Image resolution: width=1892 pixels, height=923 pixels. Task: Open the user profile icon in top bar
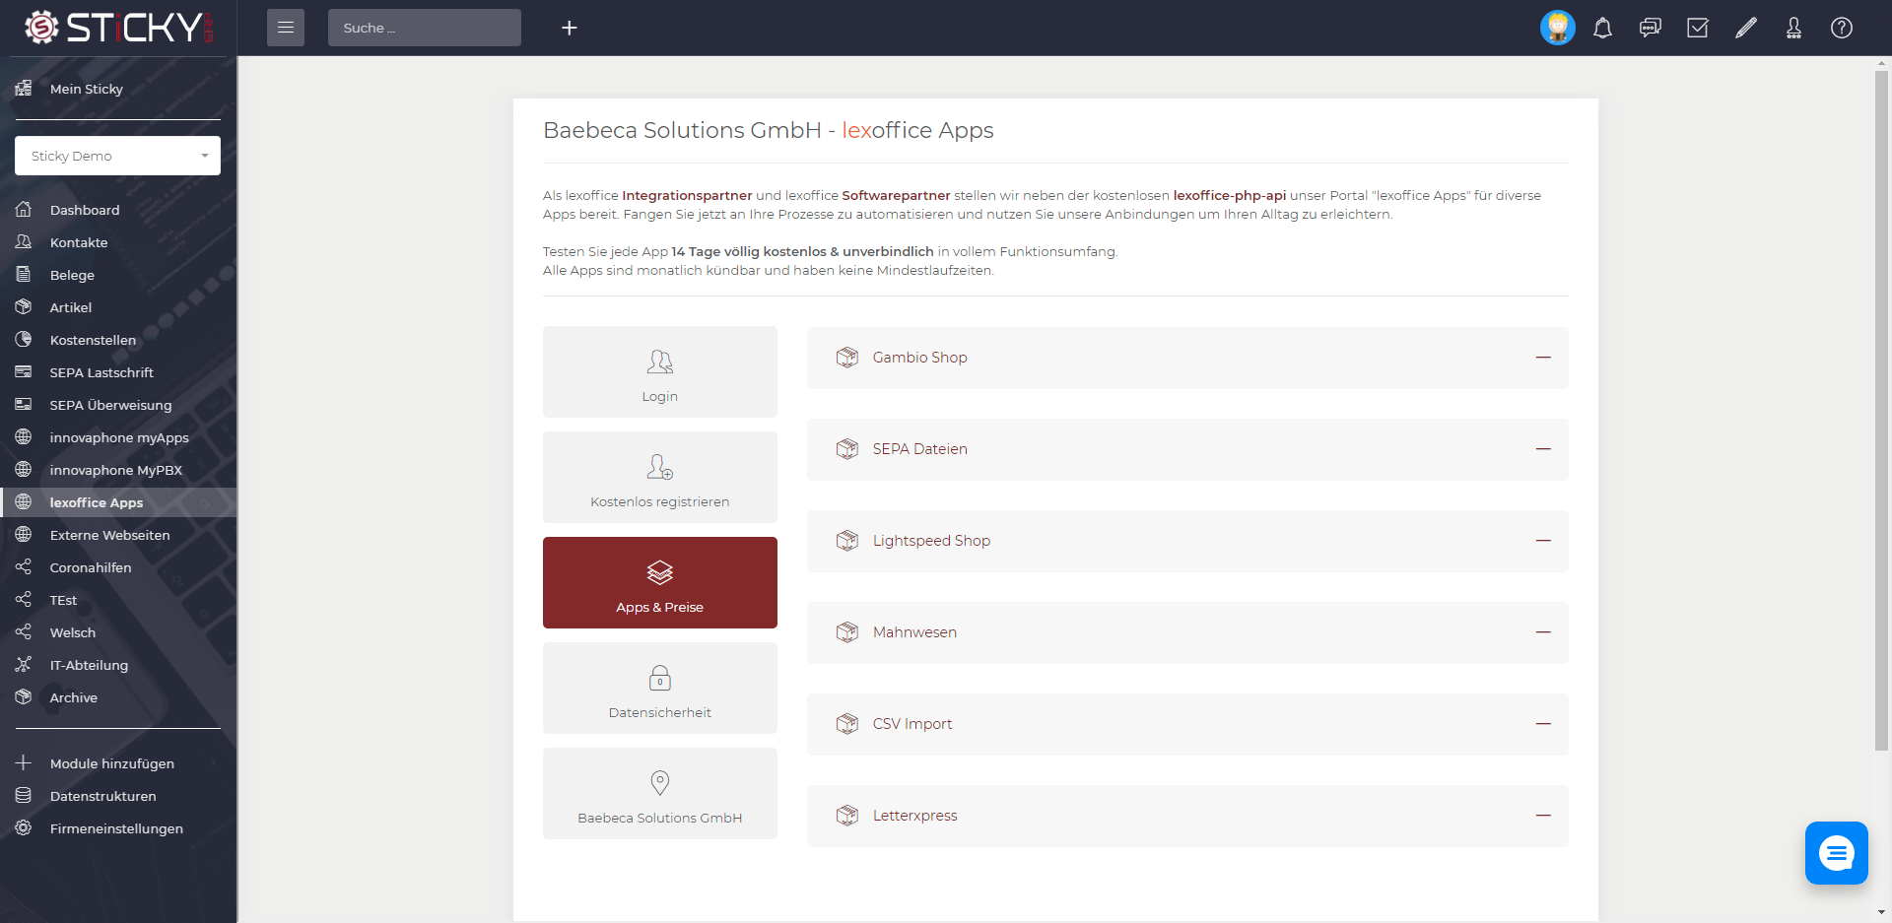pos(1793,28)
